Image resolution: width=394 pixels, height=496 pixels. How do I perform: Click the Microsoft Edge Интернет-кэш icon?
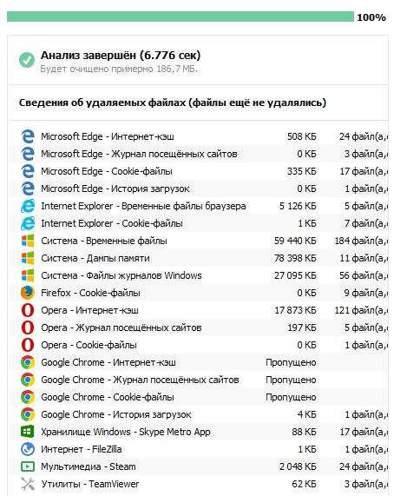[x=28, y=136]
